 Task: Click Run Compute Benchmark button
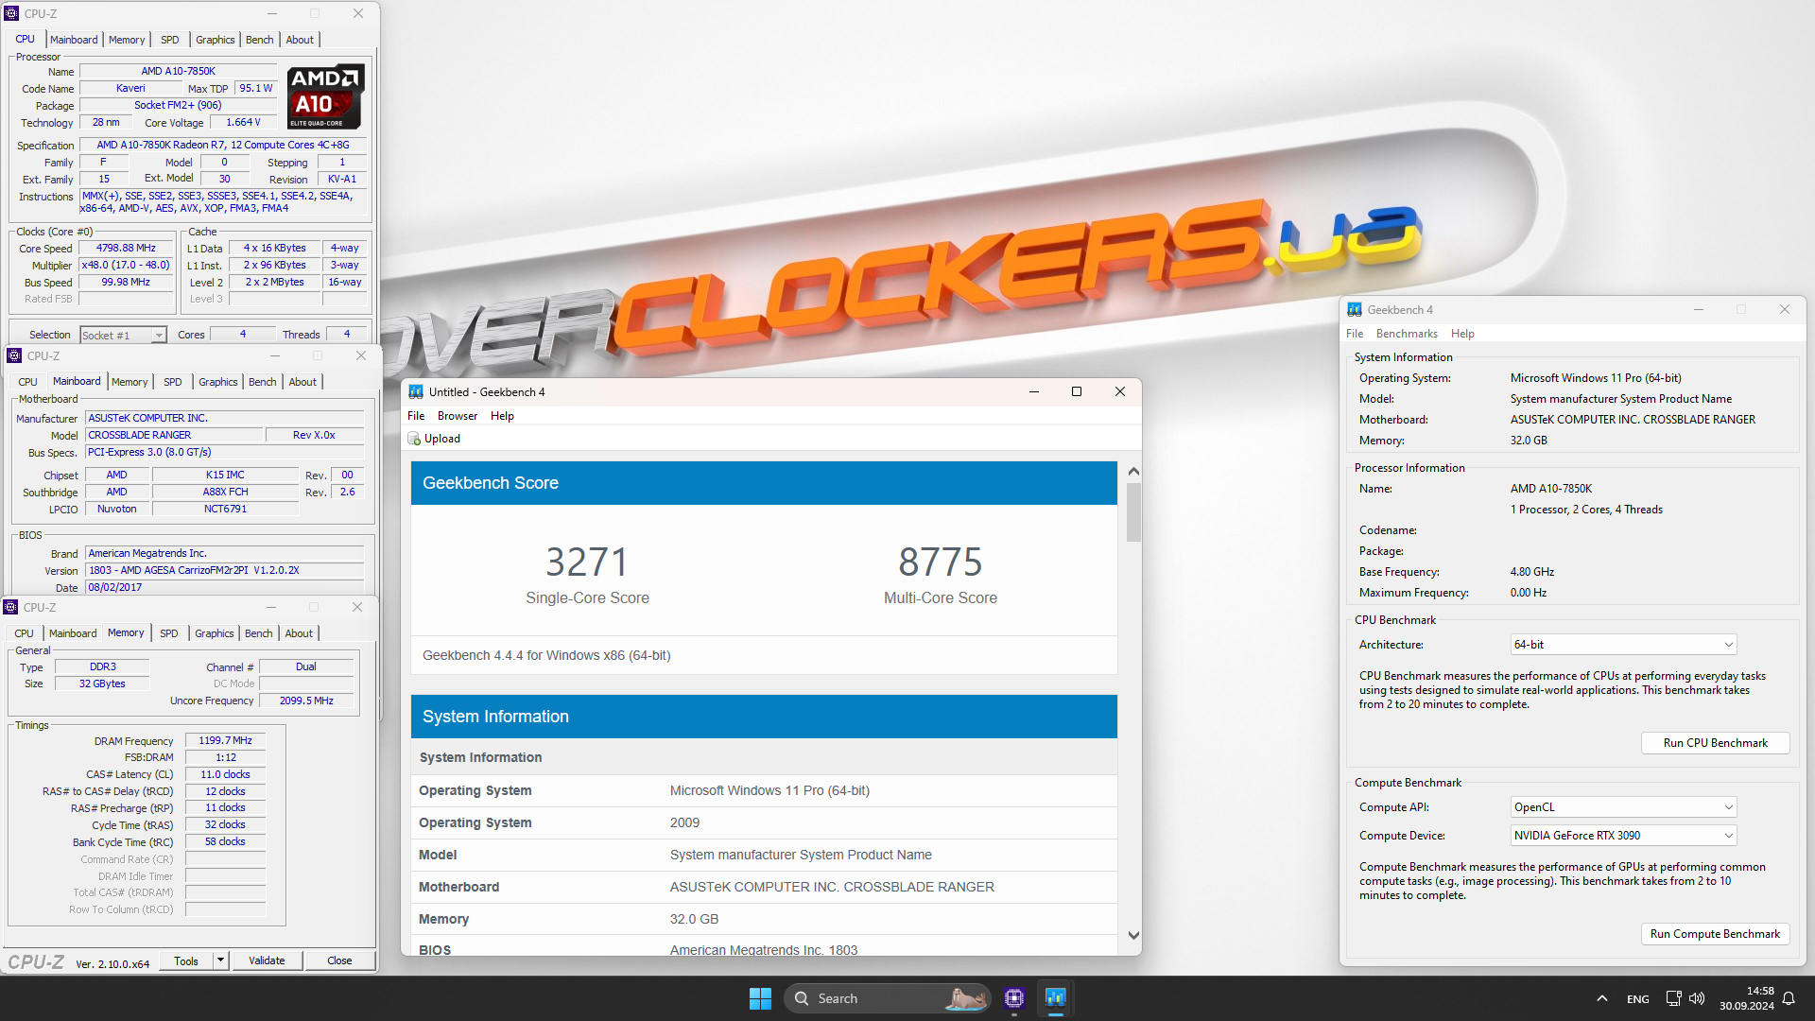coord(1715,934)
